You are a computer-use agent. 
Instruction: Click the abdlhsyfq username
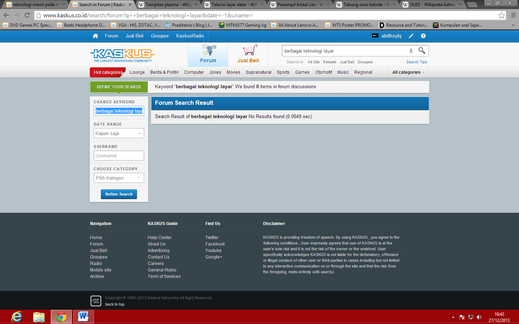391,36
